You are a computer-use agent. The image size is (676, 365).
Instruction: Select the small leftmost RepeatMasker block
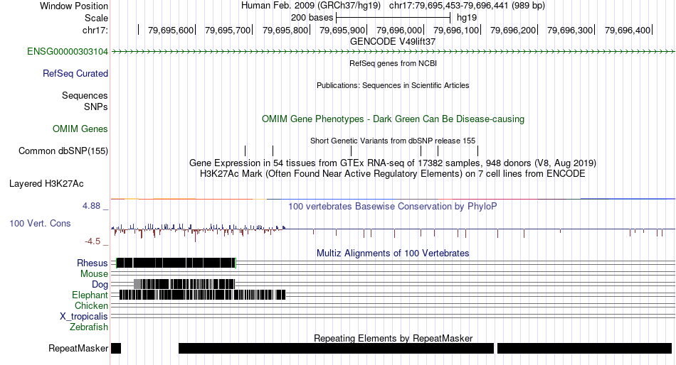point(116,348)
